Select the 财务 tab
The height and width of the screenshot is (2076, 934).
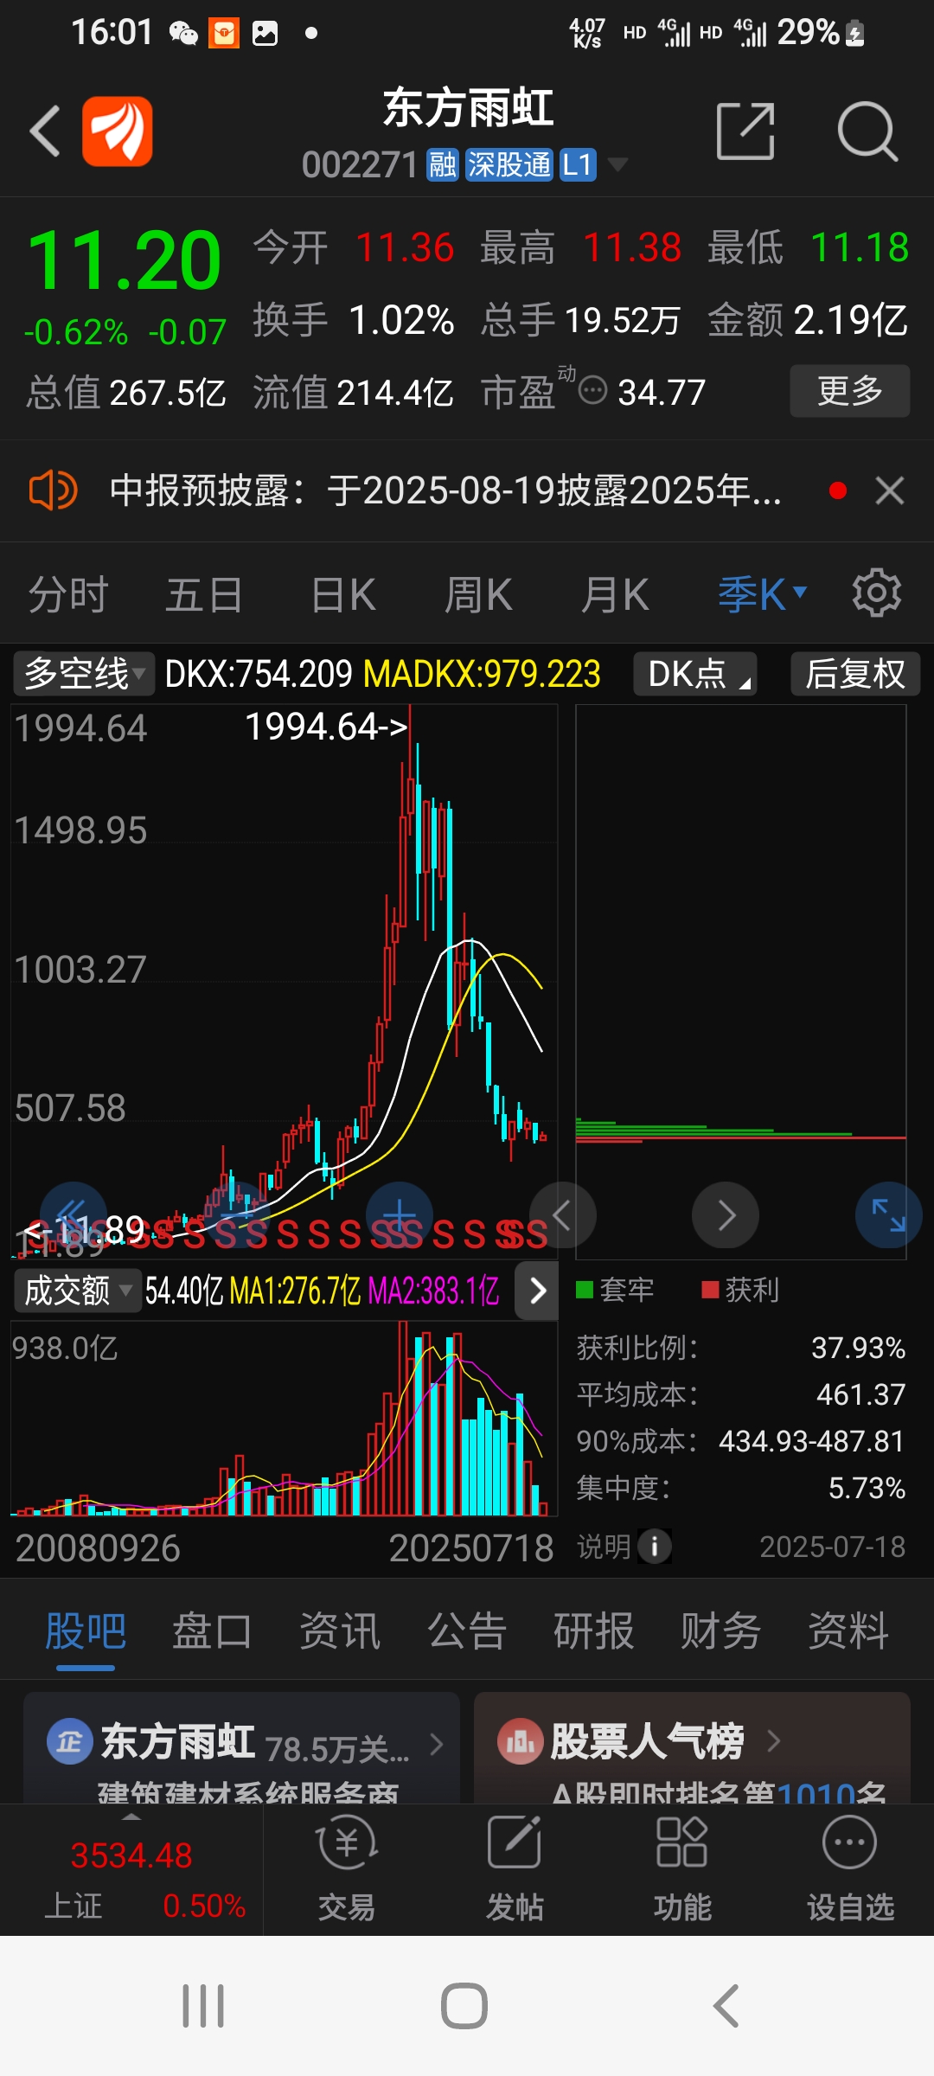721,1631
